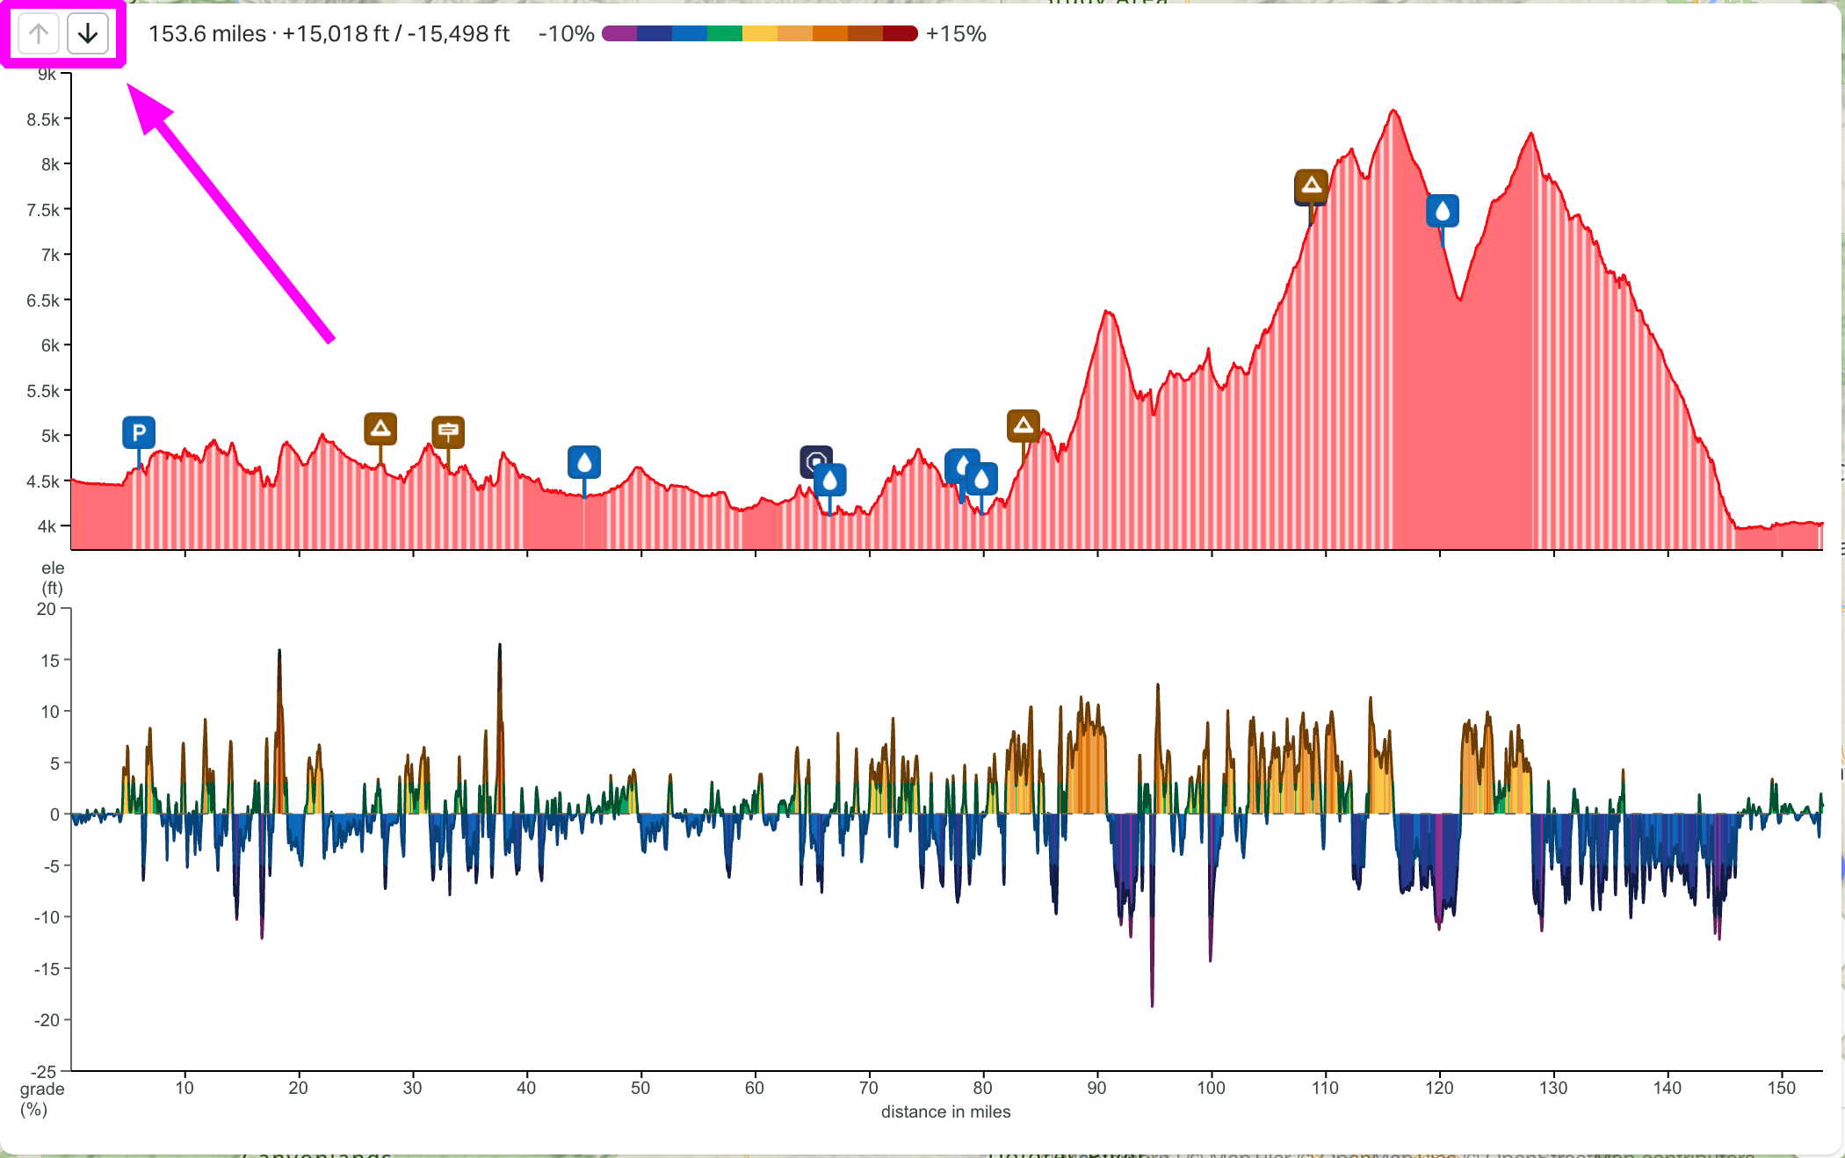Image resolution: width=1845 pixels, height=1158 pixels.
Task: Click the "4.5k" elevation axis tick label
Action: click(43, 481)
